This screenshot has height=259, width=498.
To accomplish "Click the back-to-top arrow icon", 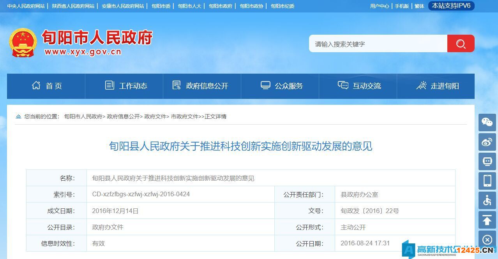I will (487, 220).
